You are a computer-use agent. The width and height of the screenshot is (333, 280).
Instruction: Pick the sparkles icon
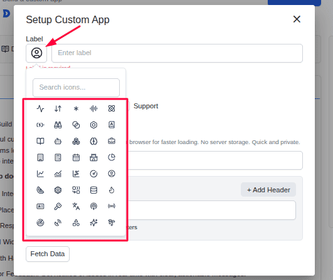tap(93, 222)
